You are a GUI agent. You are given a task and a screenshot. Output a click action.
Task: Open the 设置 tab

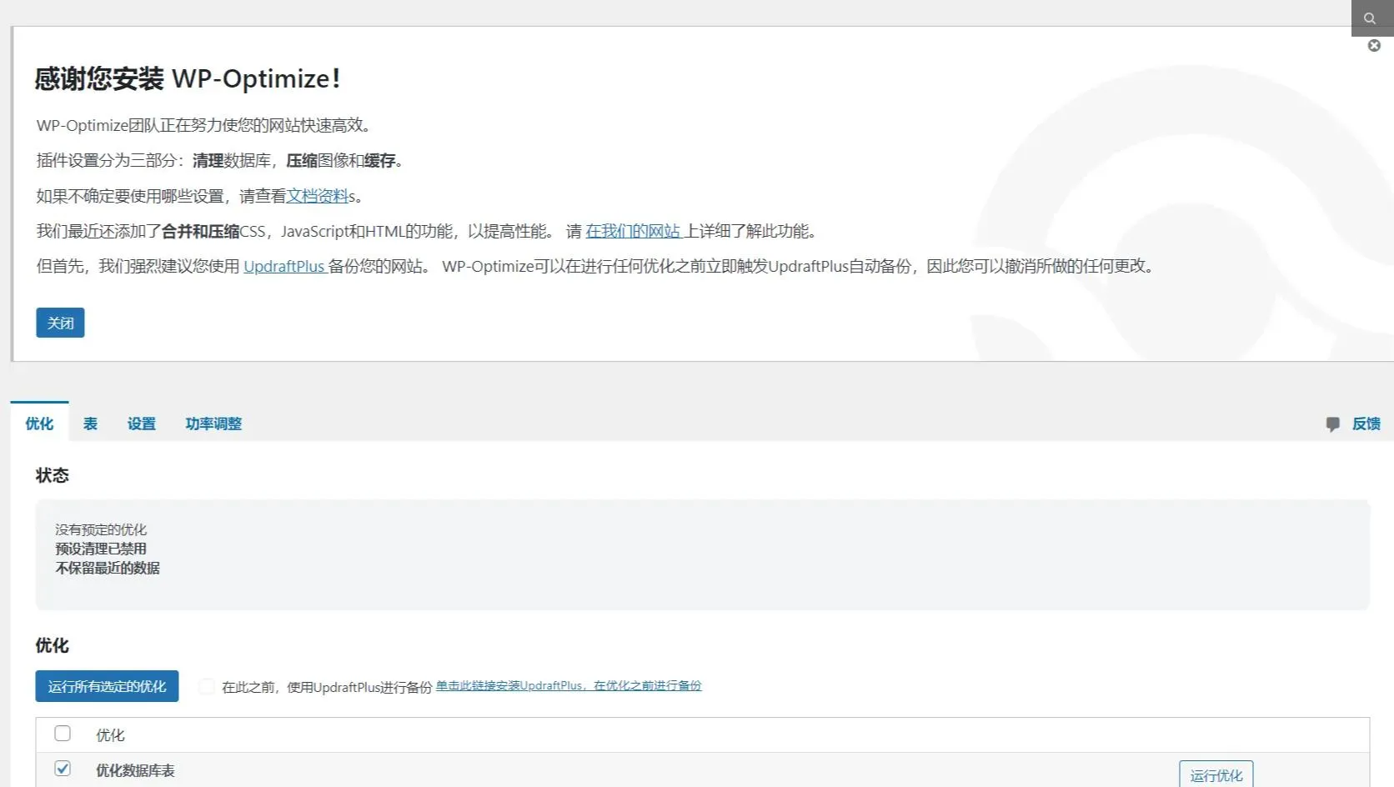[142, 424]
